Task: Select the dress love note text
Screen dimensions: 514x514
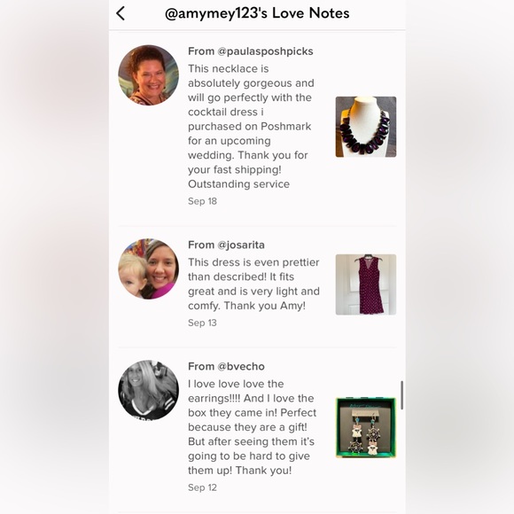Action: click(x=253, y=284)
